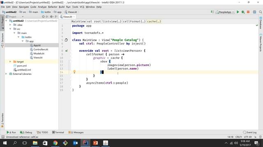This screenshot has height=147, width=263.
Task: Click the Collapse All icon in Project panel
Action: [47, 17]
